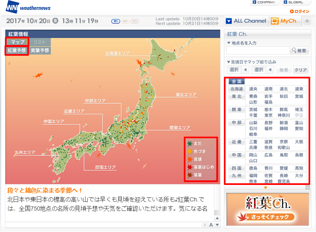Viewport: 316px width, 232px height.
Task: Switch to the リスト list tab
Action: tap(40, 42)
